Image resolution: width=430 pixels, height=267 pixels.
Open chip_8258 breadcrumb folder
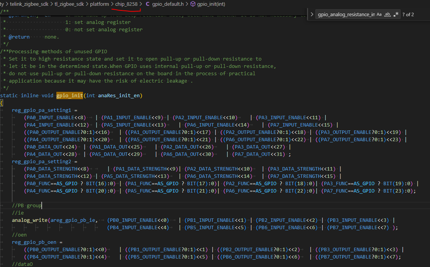pos(126,4)
